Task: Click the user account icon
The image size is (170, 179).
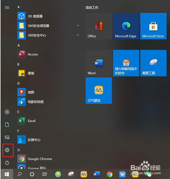Action: pos(7,112)
